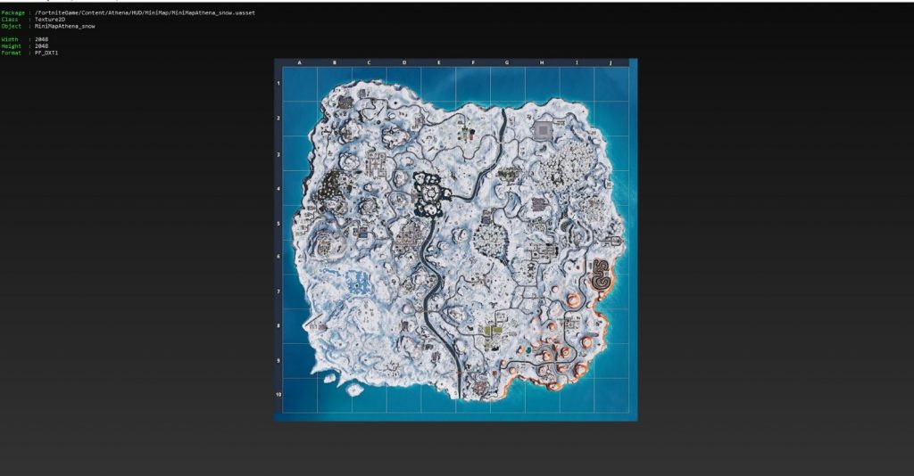Click the dark castle area mid-map
914x476 pixels.
tap(429, 193)
